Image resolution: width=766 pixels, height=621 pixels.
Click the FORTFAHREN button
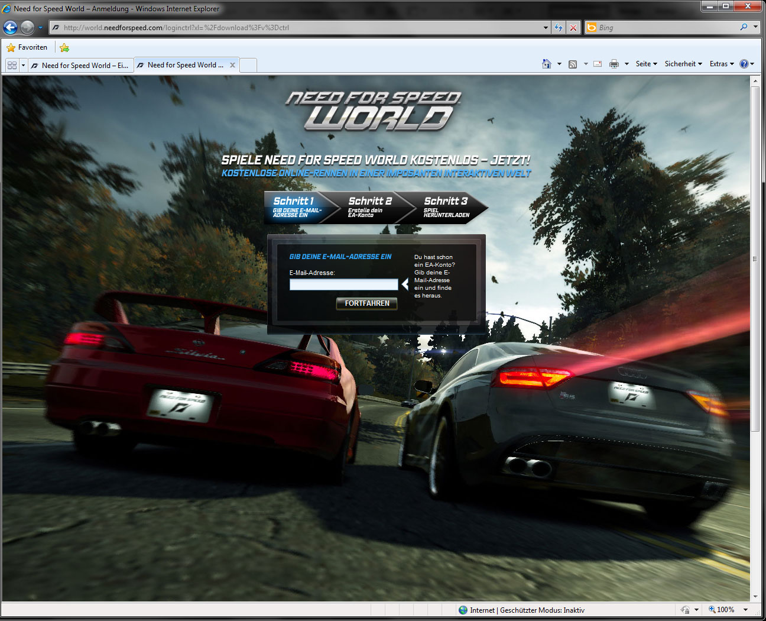(x=366, y=303)
